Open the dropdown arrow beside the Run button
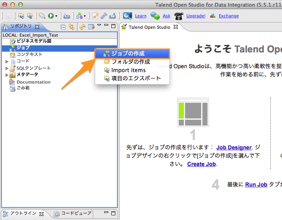This screenshot has height=220, width=282. click(x=56, y=16)
